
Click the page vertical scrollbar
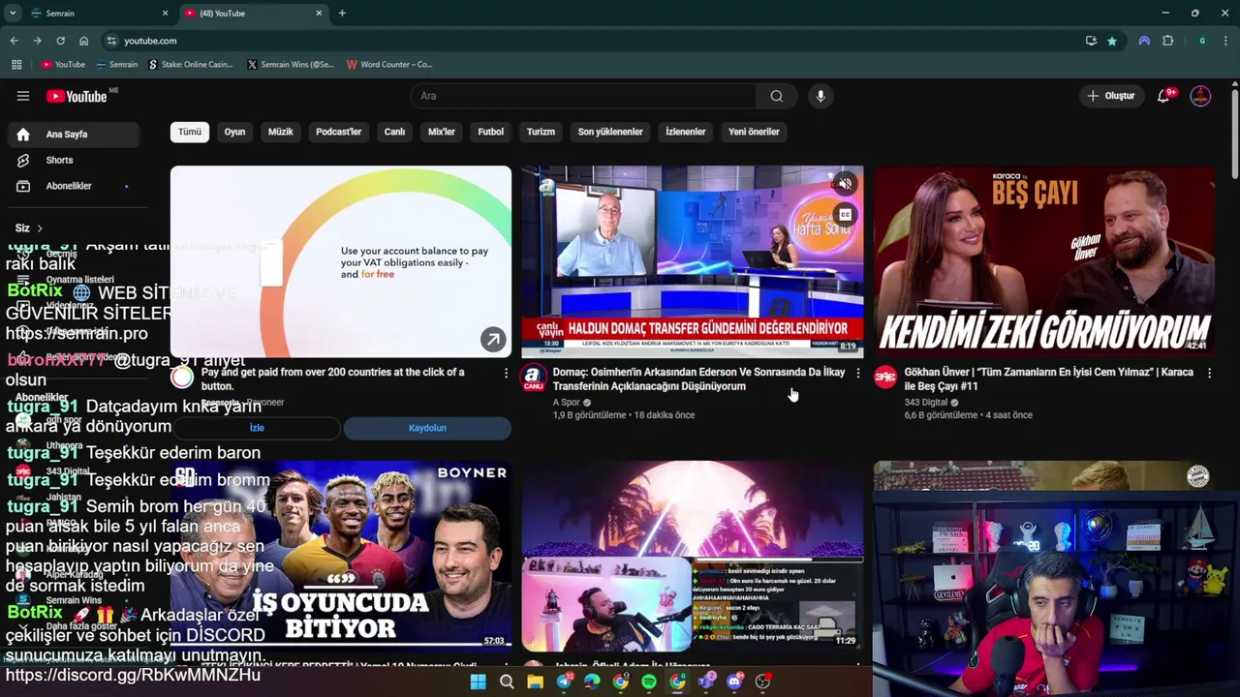coord(1234,133)
